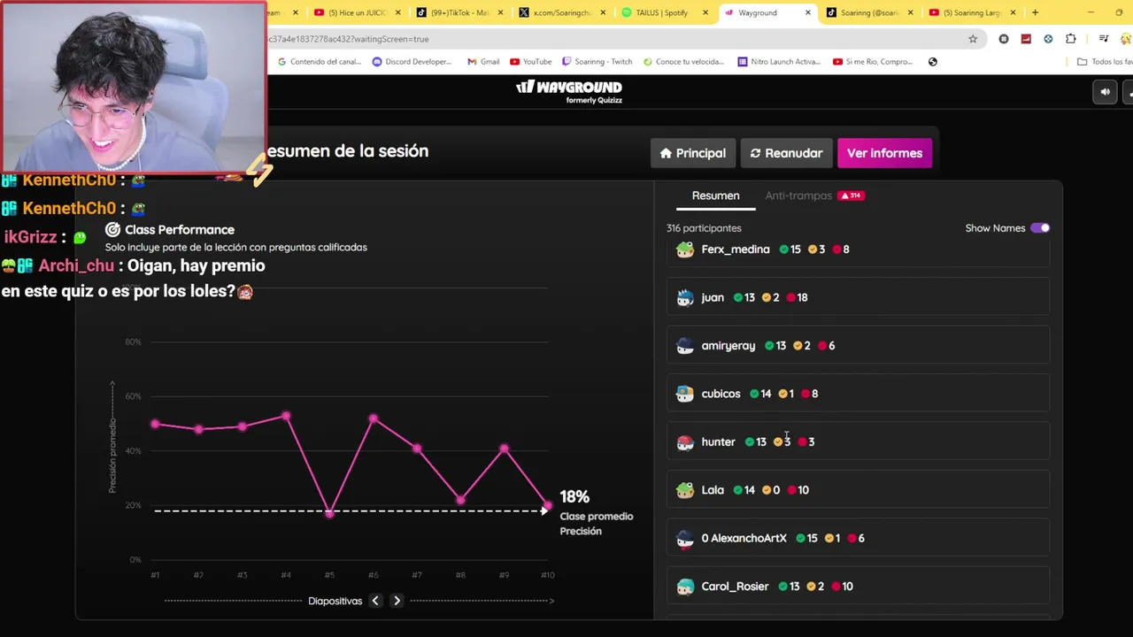Open the YouTube bookmark

pos(530,62)
